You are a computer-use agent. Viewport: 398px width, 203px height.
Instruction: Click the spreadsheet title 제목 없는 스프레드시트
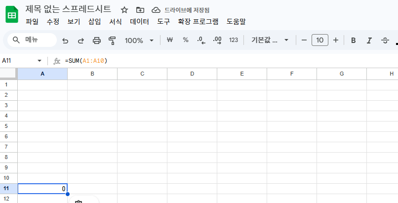(68, 9)
